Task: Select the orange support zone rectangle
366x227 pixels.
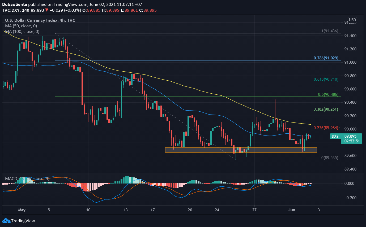Action: [241, 150]
